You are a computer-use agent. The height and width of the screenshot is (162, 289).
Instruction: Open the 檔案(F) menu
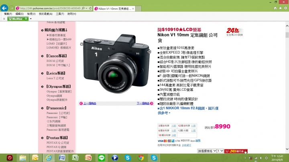[8, 14]
